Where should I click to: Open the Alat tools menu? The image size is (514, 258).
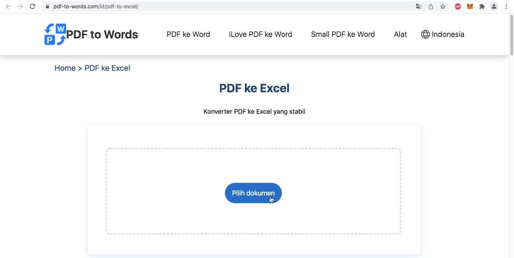click(x=400, y=34)
